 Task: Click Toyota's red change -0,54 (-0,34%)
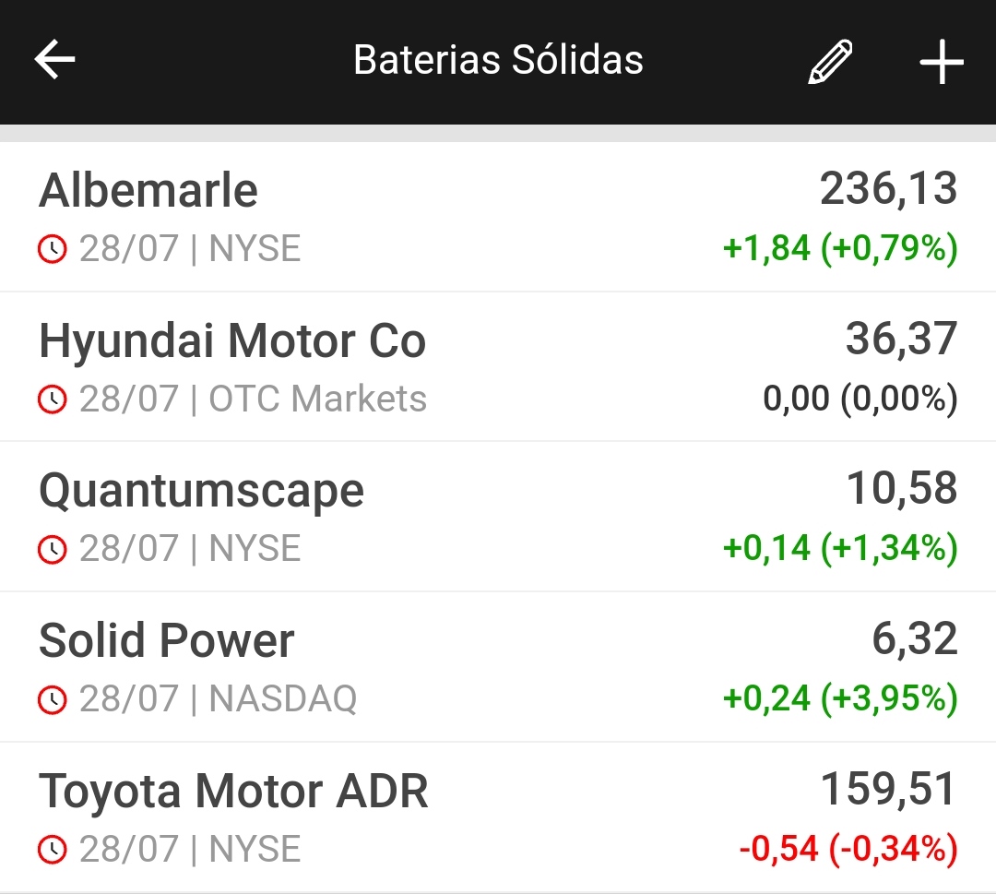pyautogui.click(x=848, y=849)
